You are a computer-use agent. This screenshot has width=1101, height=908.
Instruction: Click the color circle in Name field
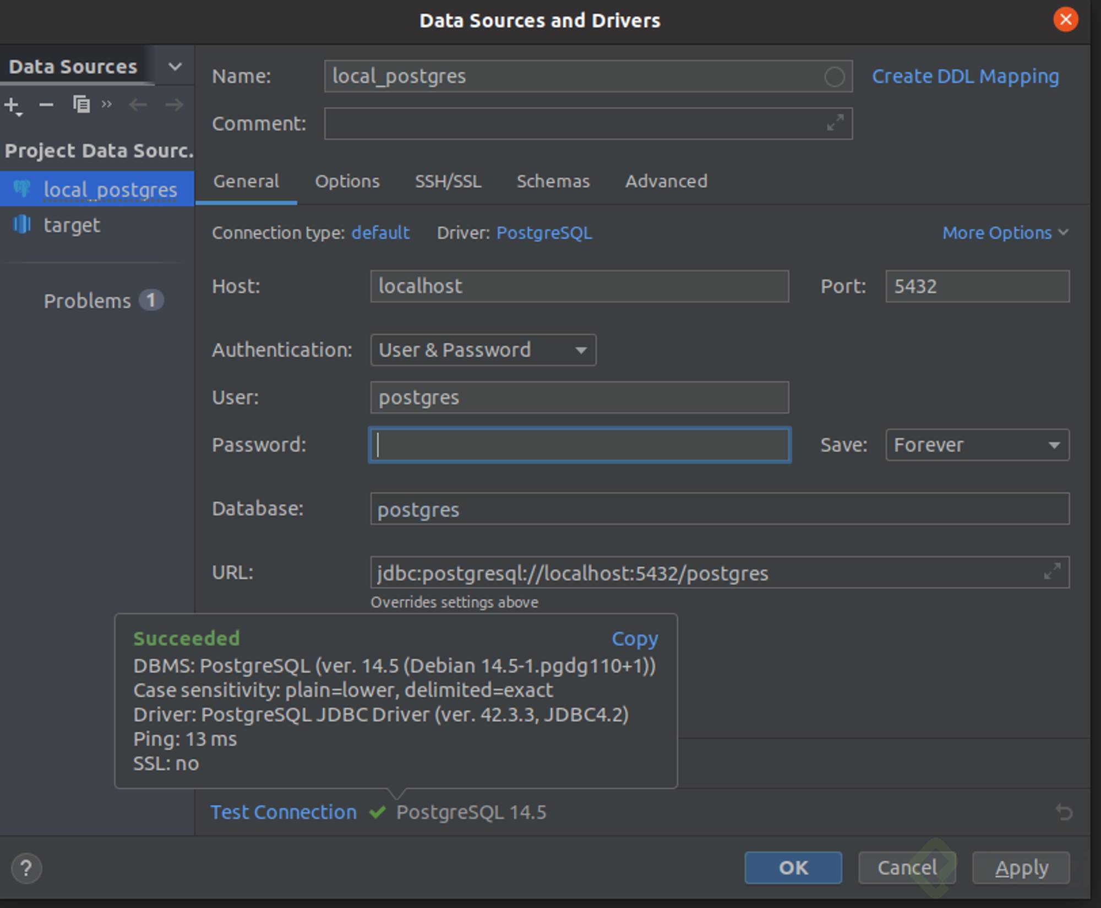834,76
